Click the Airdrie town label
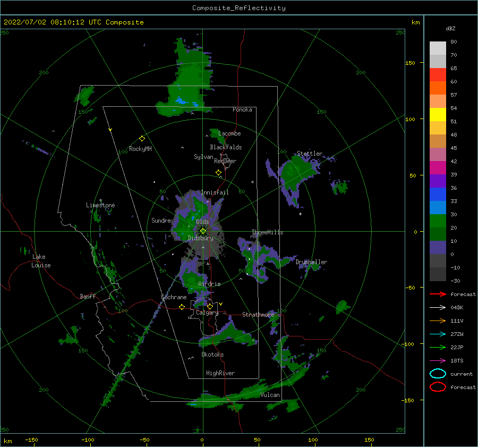This screenshot has height=447, width=478. (x=209, y=284)
